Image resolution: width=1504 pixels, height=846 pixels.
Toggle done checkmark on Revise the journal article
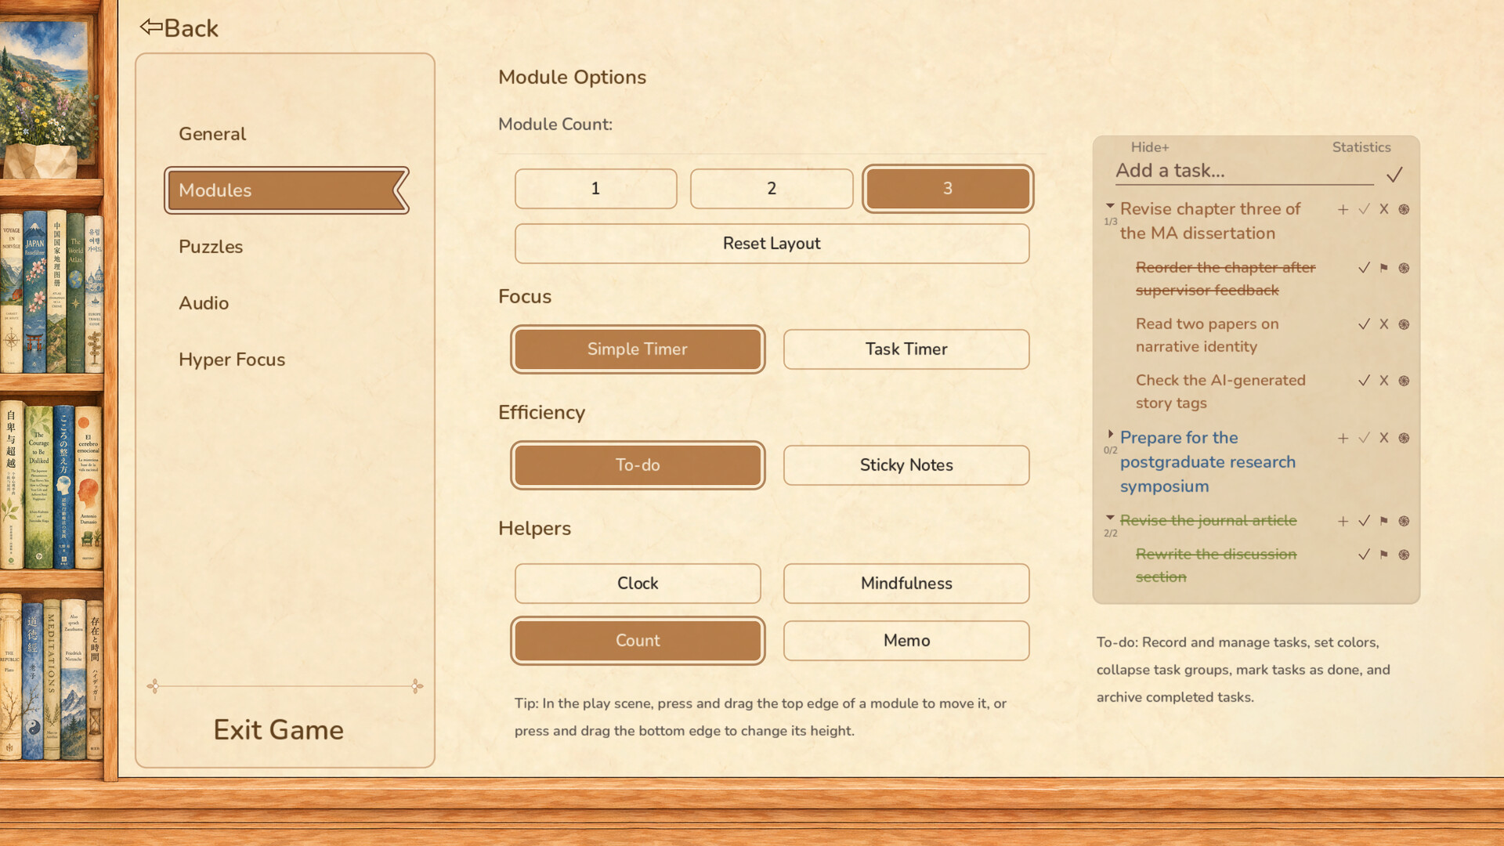pos(1364,521)
